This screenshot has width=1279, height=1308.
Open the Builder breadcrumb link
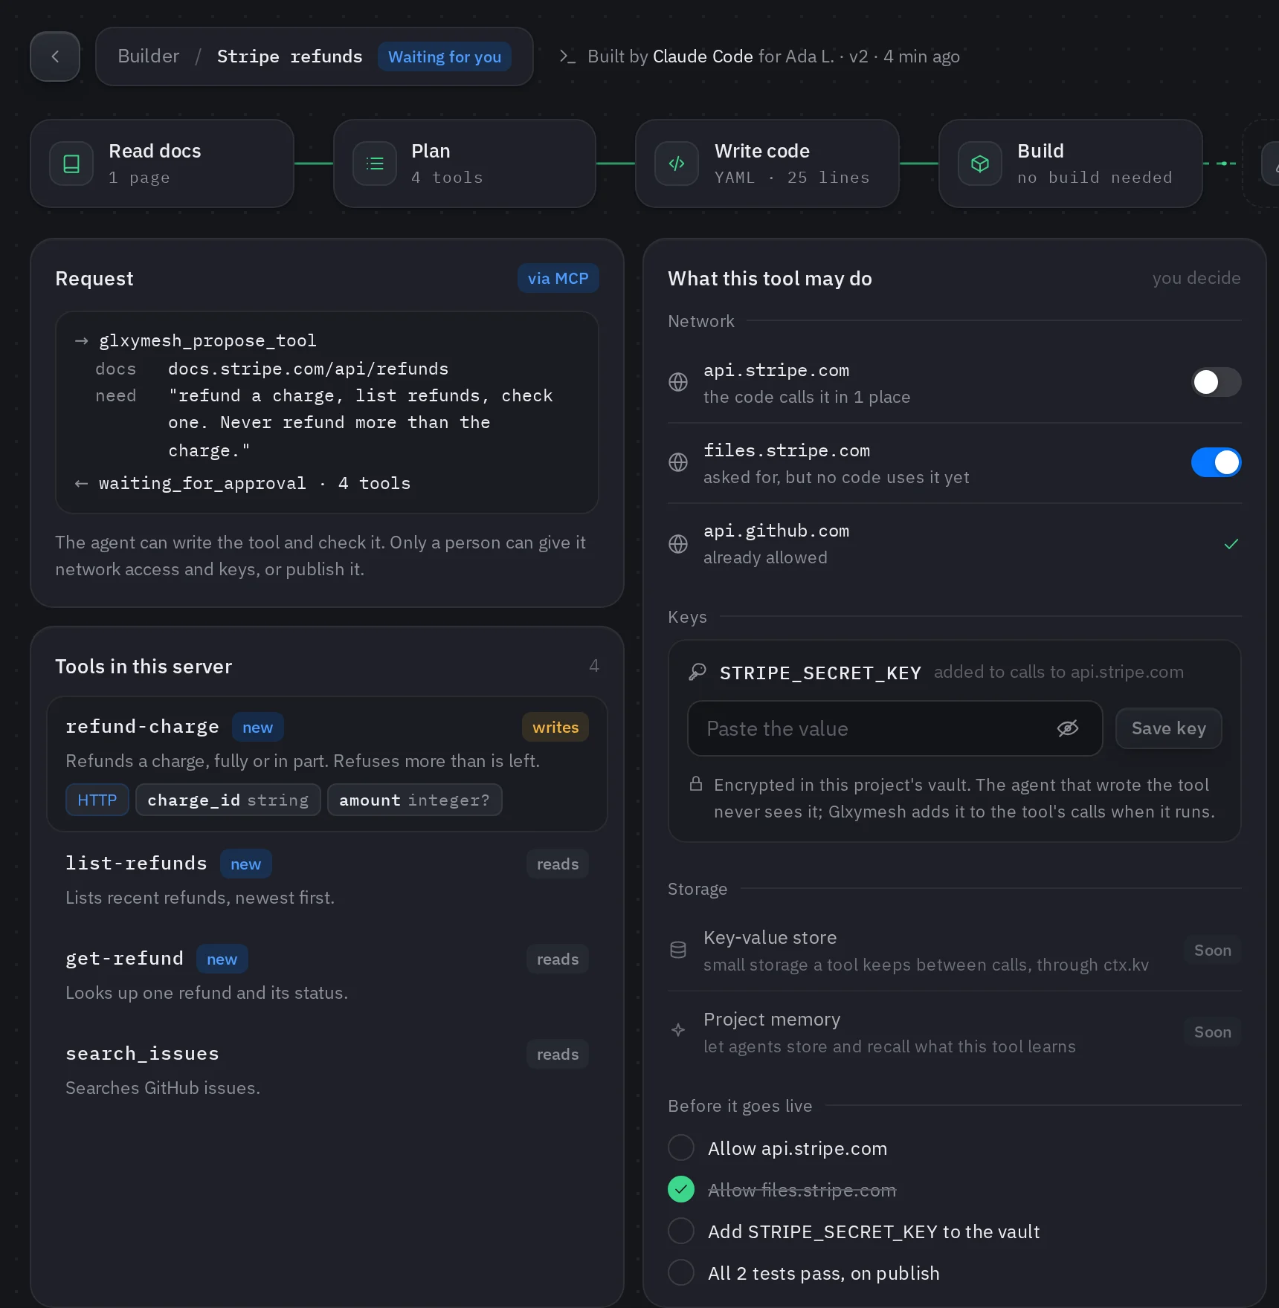click(149, 56)
